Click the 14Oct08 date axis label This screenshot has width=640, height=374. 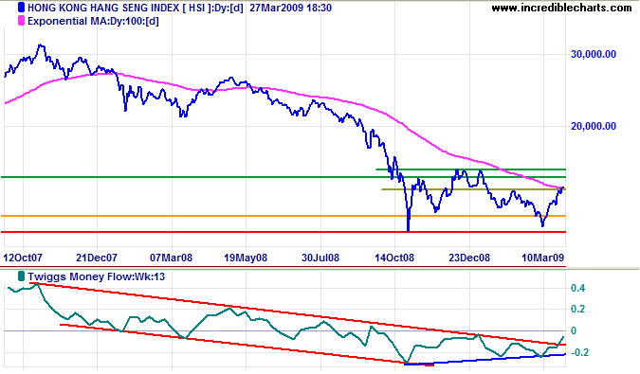coord(394,258)
